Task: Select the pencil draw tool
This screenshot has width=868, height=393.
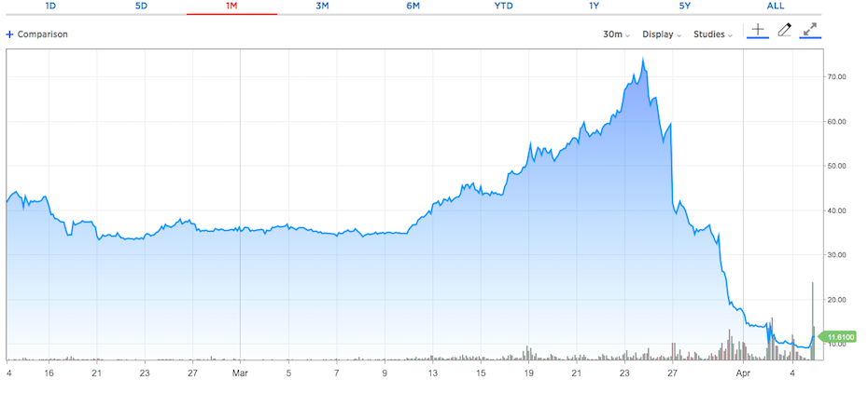Action: [784, 30]
